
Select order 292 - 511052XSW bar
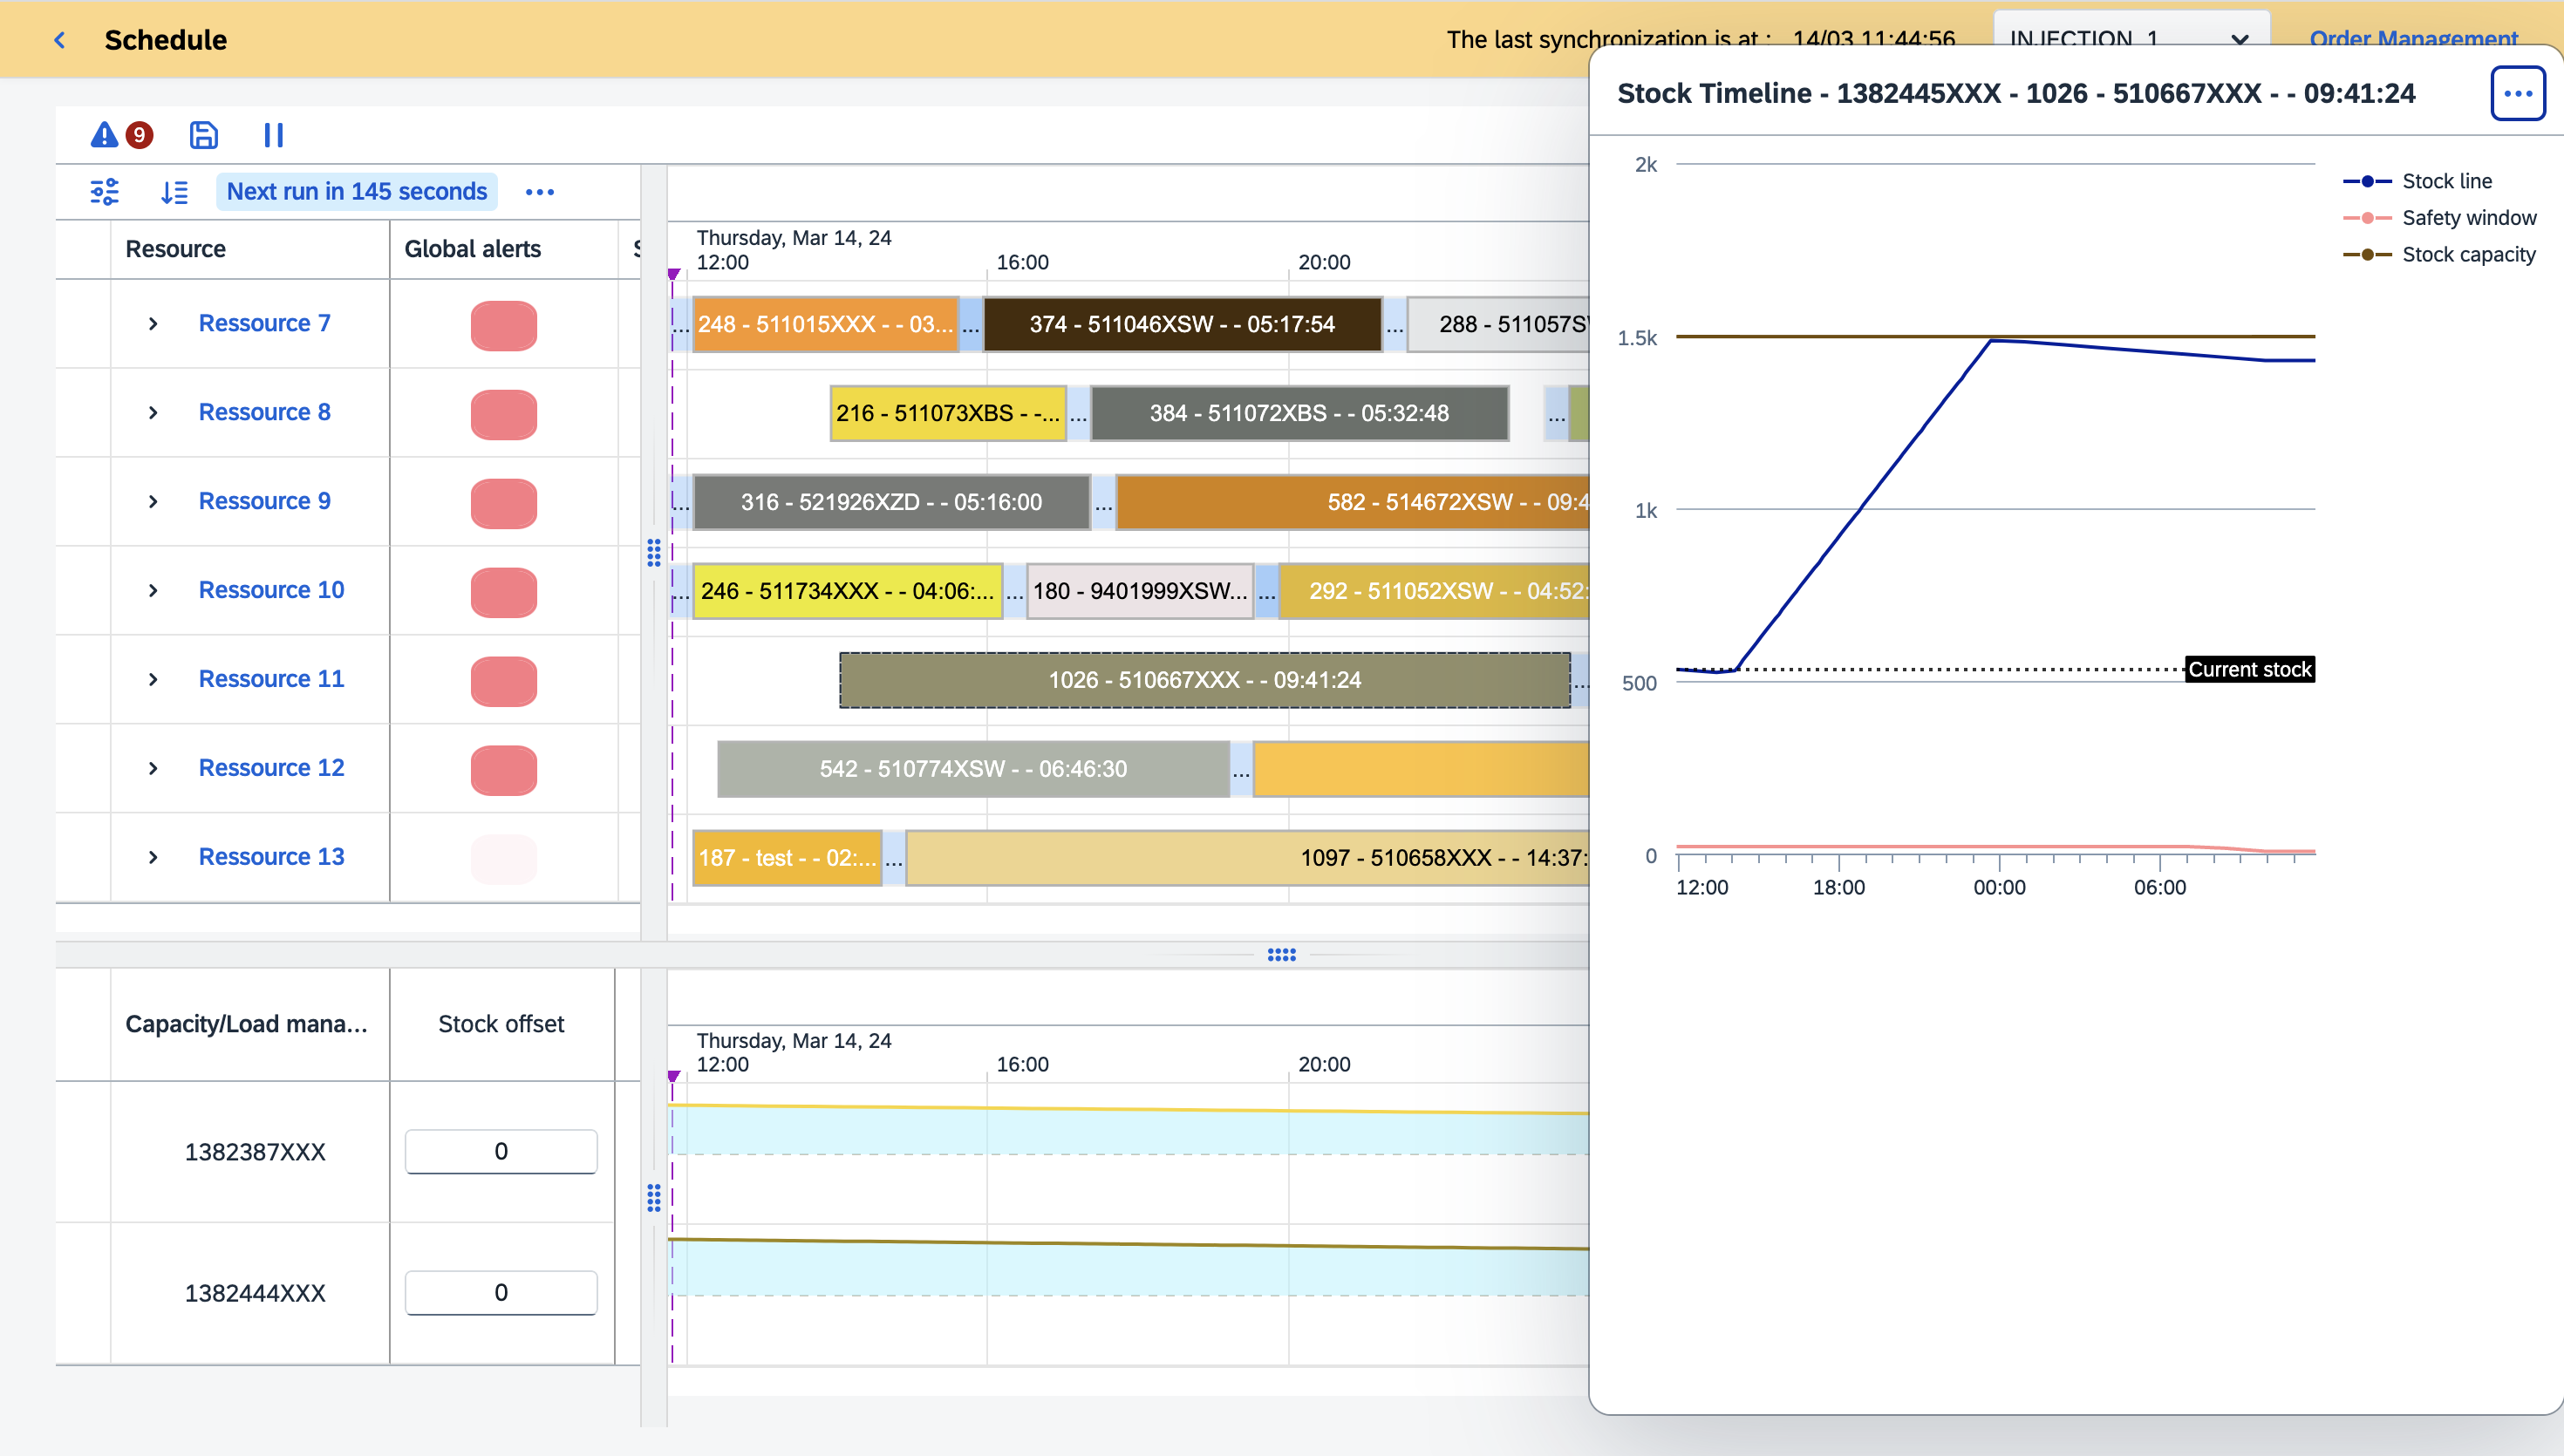coord(1434,591)
